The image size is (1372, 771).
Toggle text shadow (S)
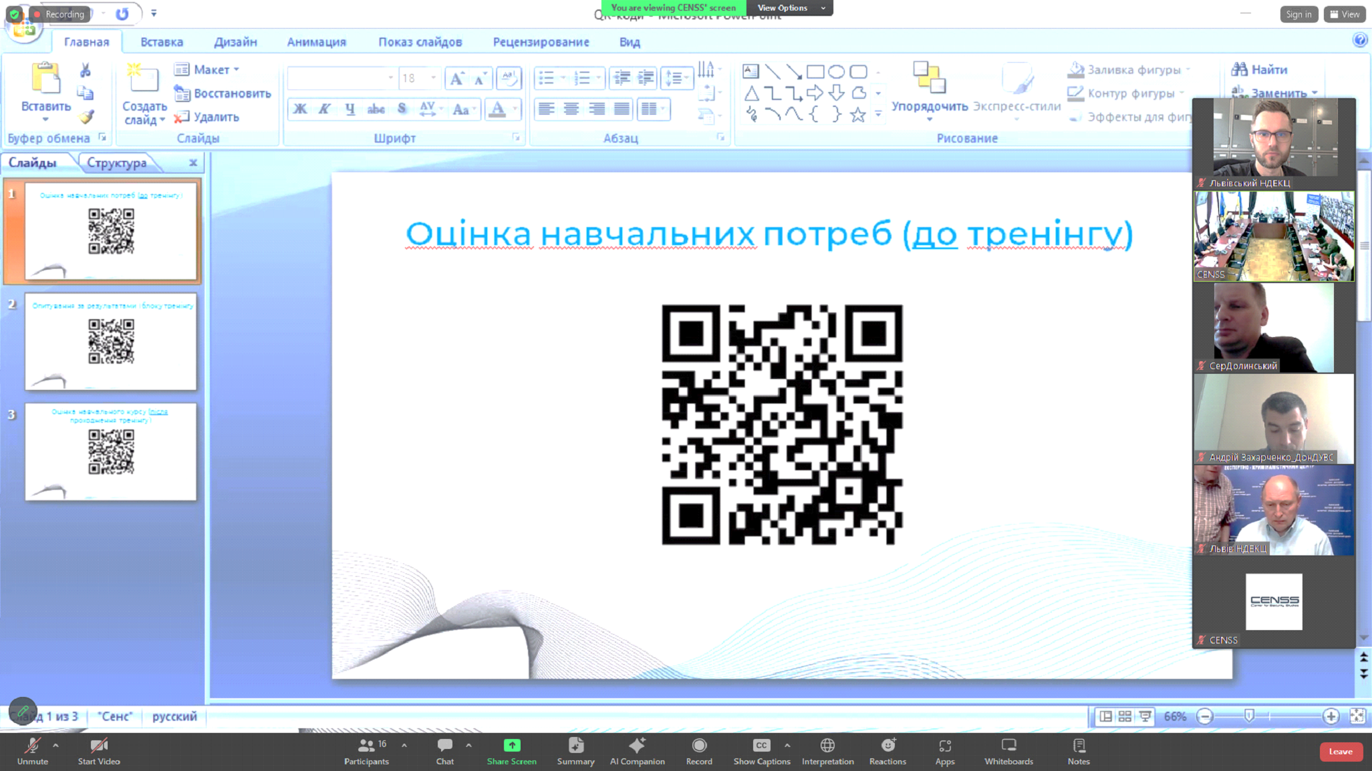click(x=402, y=109)
